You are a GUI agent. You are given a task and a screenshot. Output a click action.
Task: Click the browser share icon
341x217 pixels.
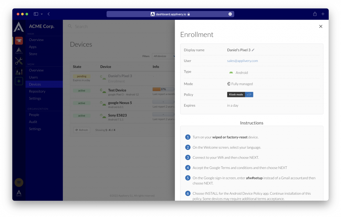[315, 14]
